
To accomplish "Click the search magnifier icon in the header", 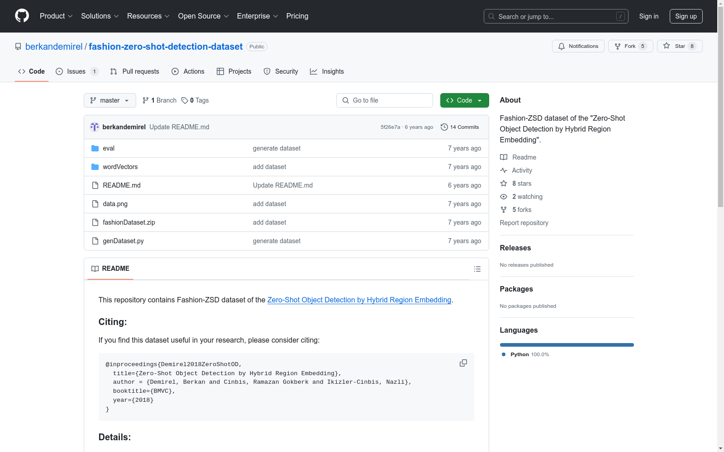I will click(491, 16).
